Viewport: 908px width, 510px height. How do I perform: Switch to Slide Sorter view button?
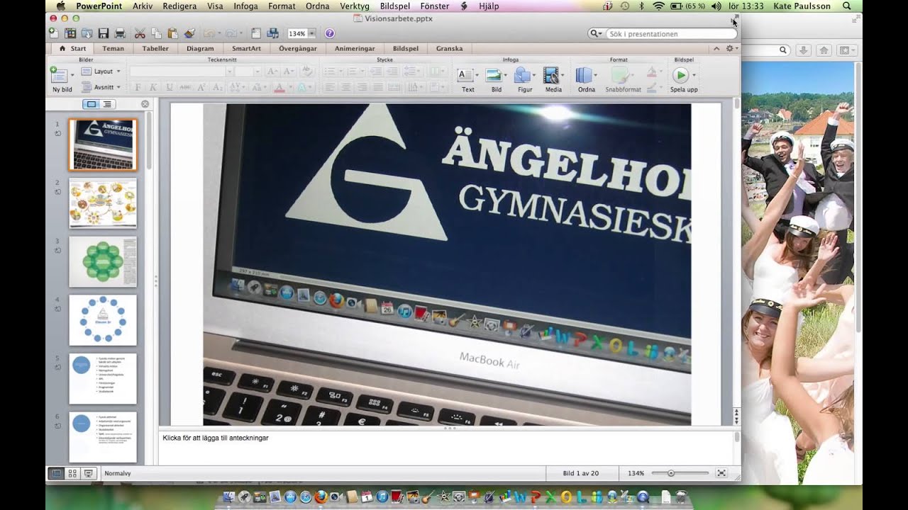(72, 473)
